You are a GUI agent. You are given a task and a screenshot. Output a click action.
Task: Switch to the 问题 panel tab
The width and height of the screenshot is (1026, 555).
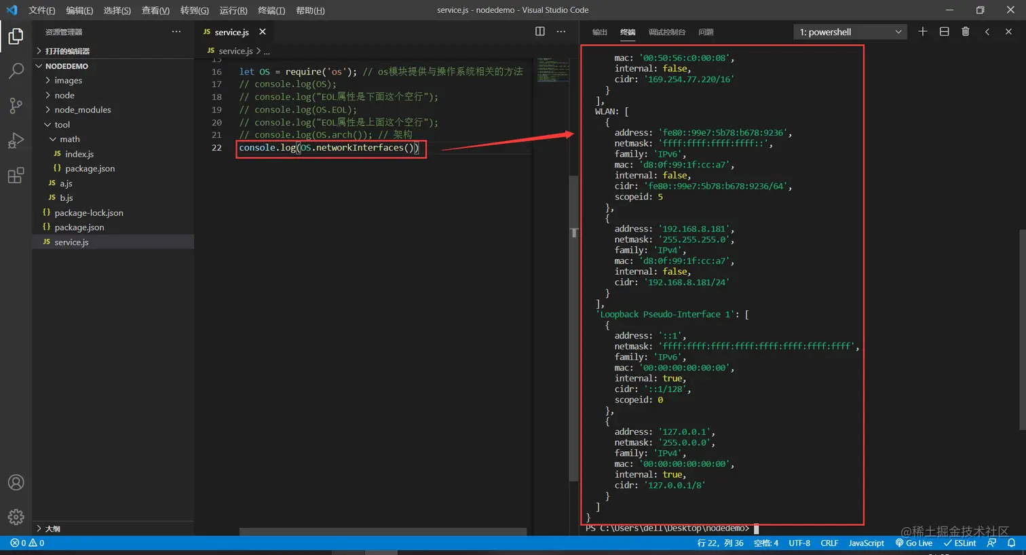706,32
